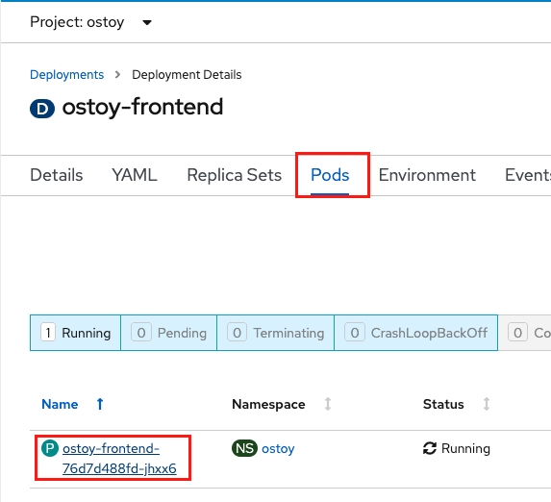Click the Pod 'P' badge icon
551x502 pixels.
point(50,448)
